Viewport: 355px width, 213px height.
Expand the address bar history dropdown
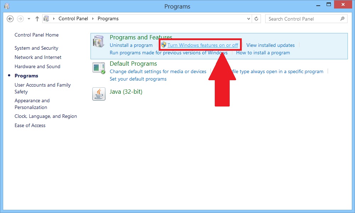click(x=248, y=19)
